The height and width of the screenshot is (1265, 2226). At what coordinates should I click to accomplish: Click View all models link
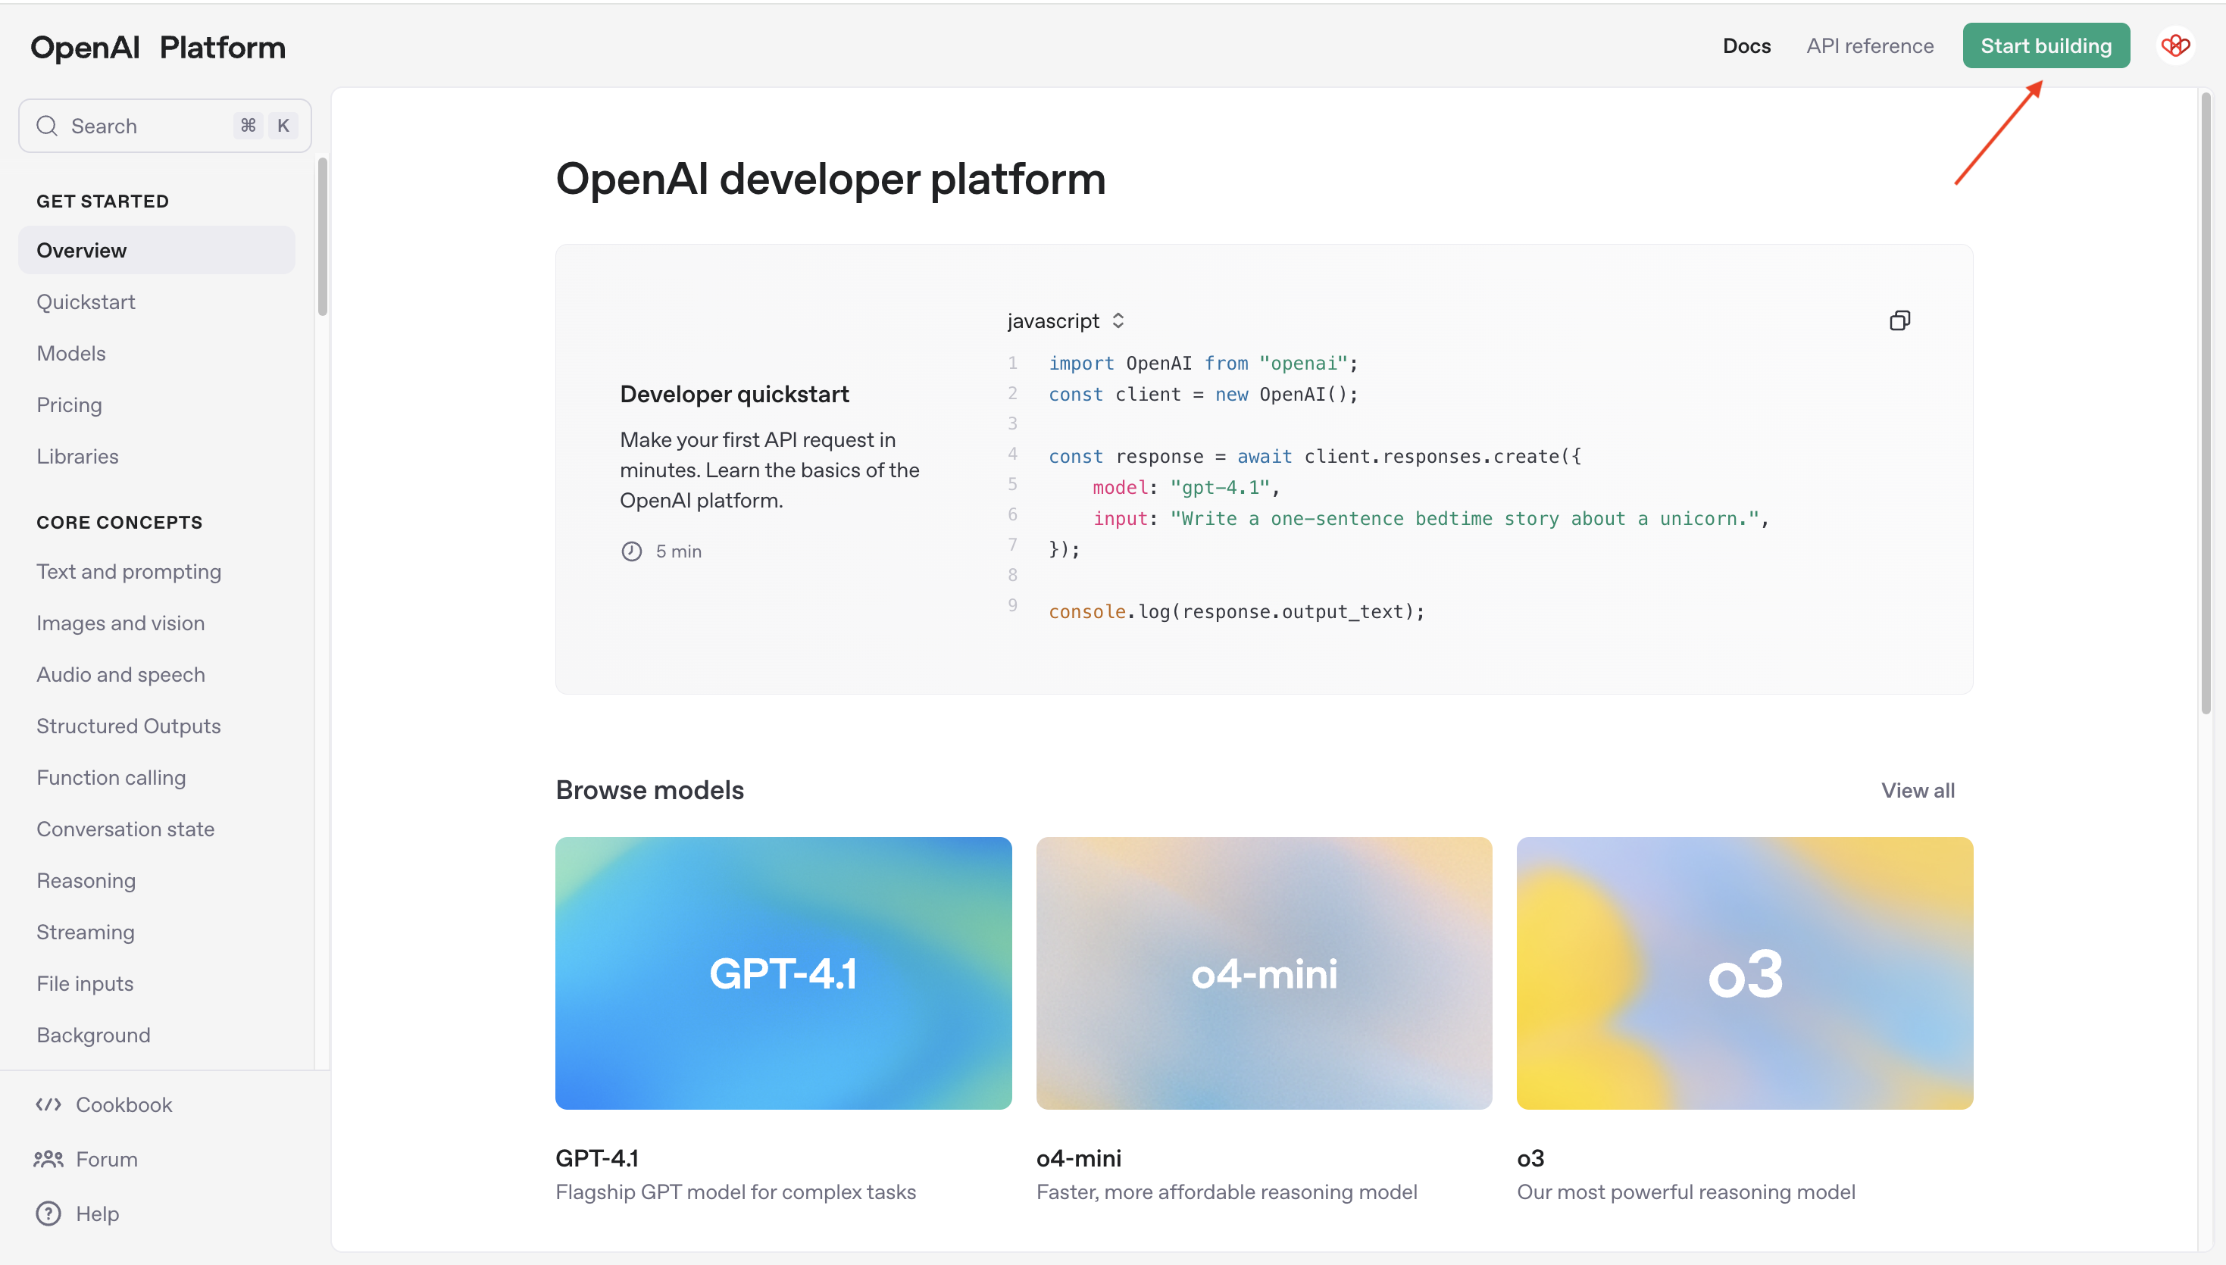tap(1918, 791)
